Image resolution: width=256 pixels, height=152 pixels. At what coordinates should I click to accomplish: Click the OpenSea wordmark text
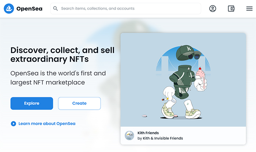point(29,9)
